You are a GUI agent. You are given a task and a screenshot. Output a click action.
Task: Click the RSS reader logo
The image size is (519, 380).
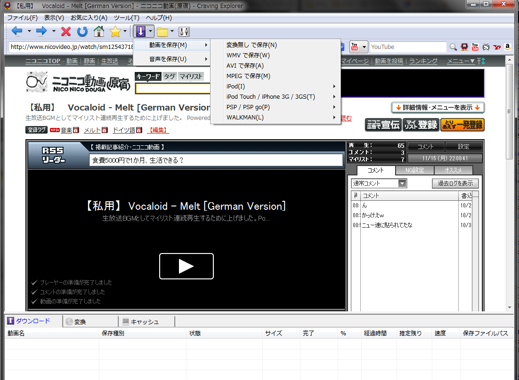(x=53, y=155)
